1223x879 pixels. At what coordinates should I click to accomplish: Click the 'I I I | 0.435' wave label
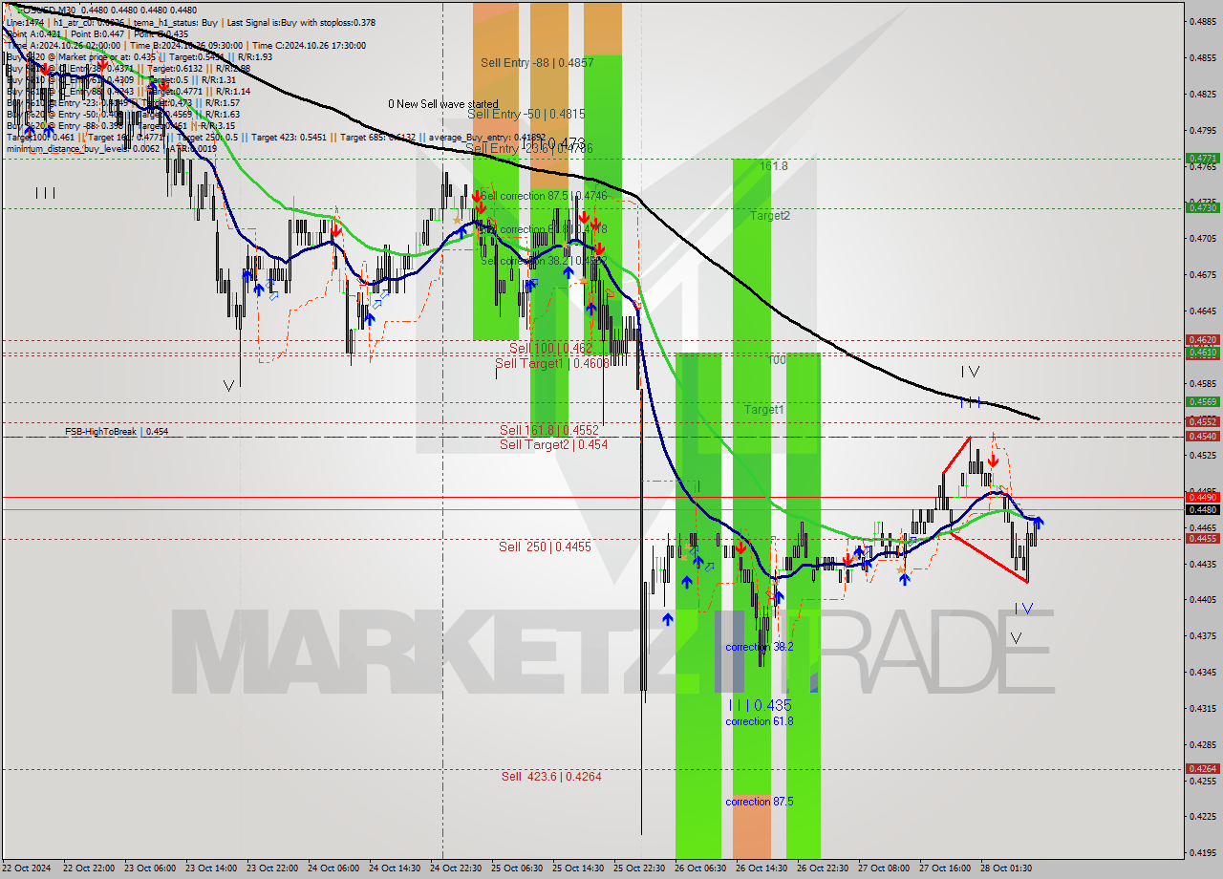[760, 705]
